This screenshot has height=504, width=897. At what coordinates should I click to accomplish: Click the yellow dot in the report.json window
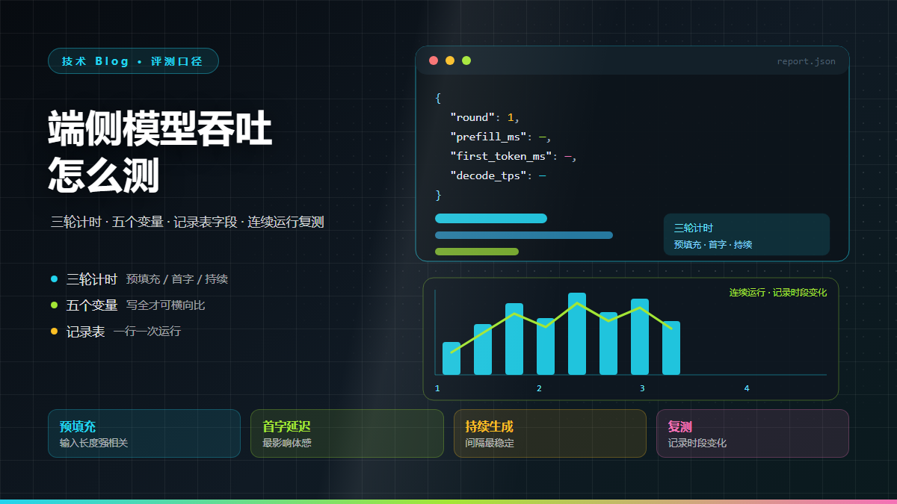coord(450,60)
